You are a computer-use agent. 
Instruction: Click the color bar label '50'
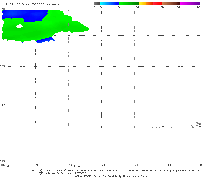pyautogui.click(x=162, y=7)
